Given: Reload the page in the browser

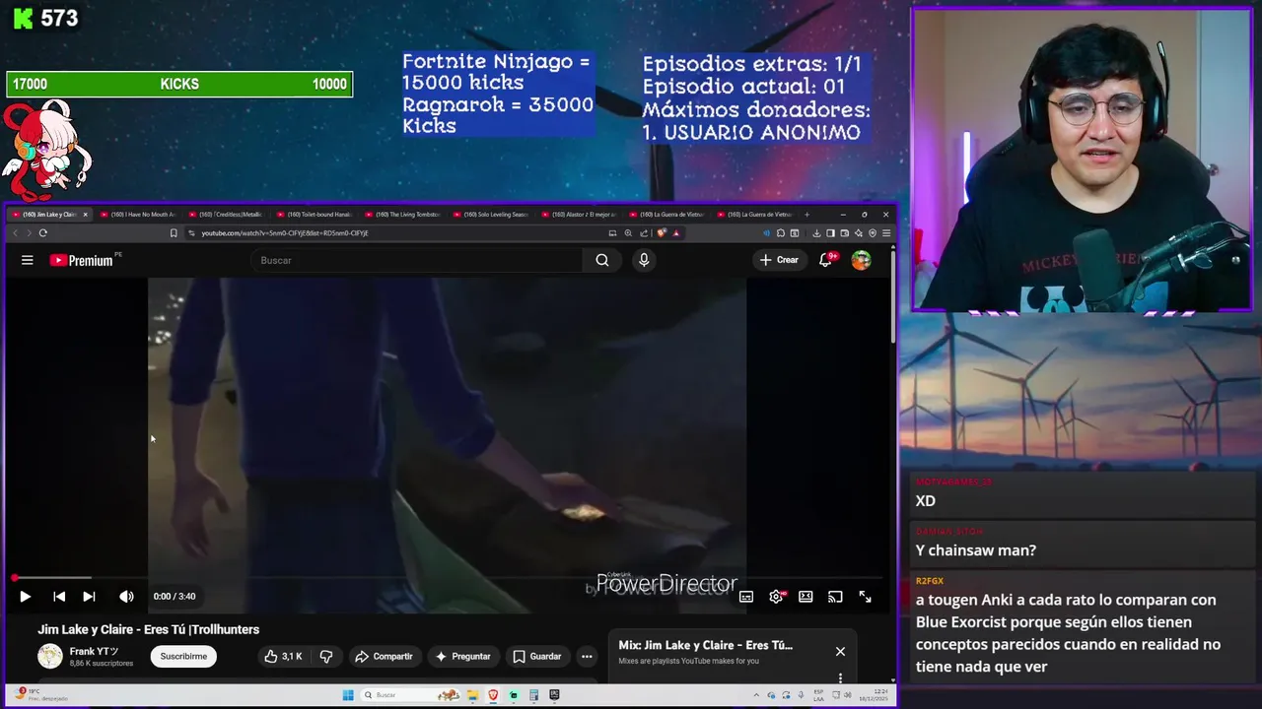Looking at the screenshot, I should [x=43, y=233].
